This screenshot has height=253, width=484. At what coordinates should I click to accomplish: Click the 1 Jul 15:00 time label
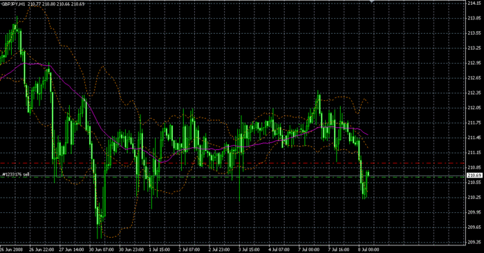[x=159, y=250]
